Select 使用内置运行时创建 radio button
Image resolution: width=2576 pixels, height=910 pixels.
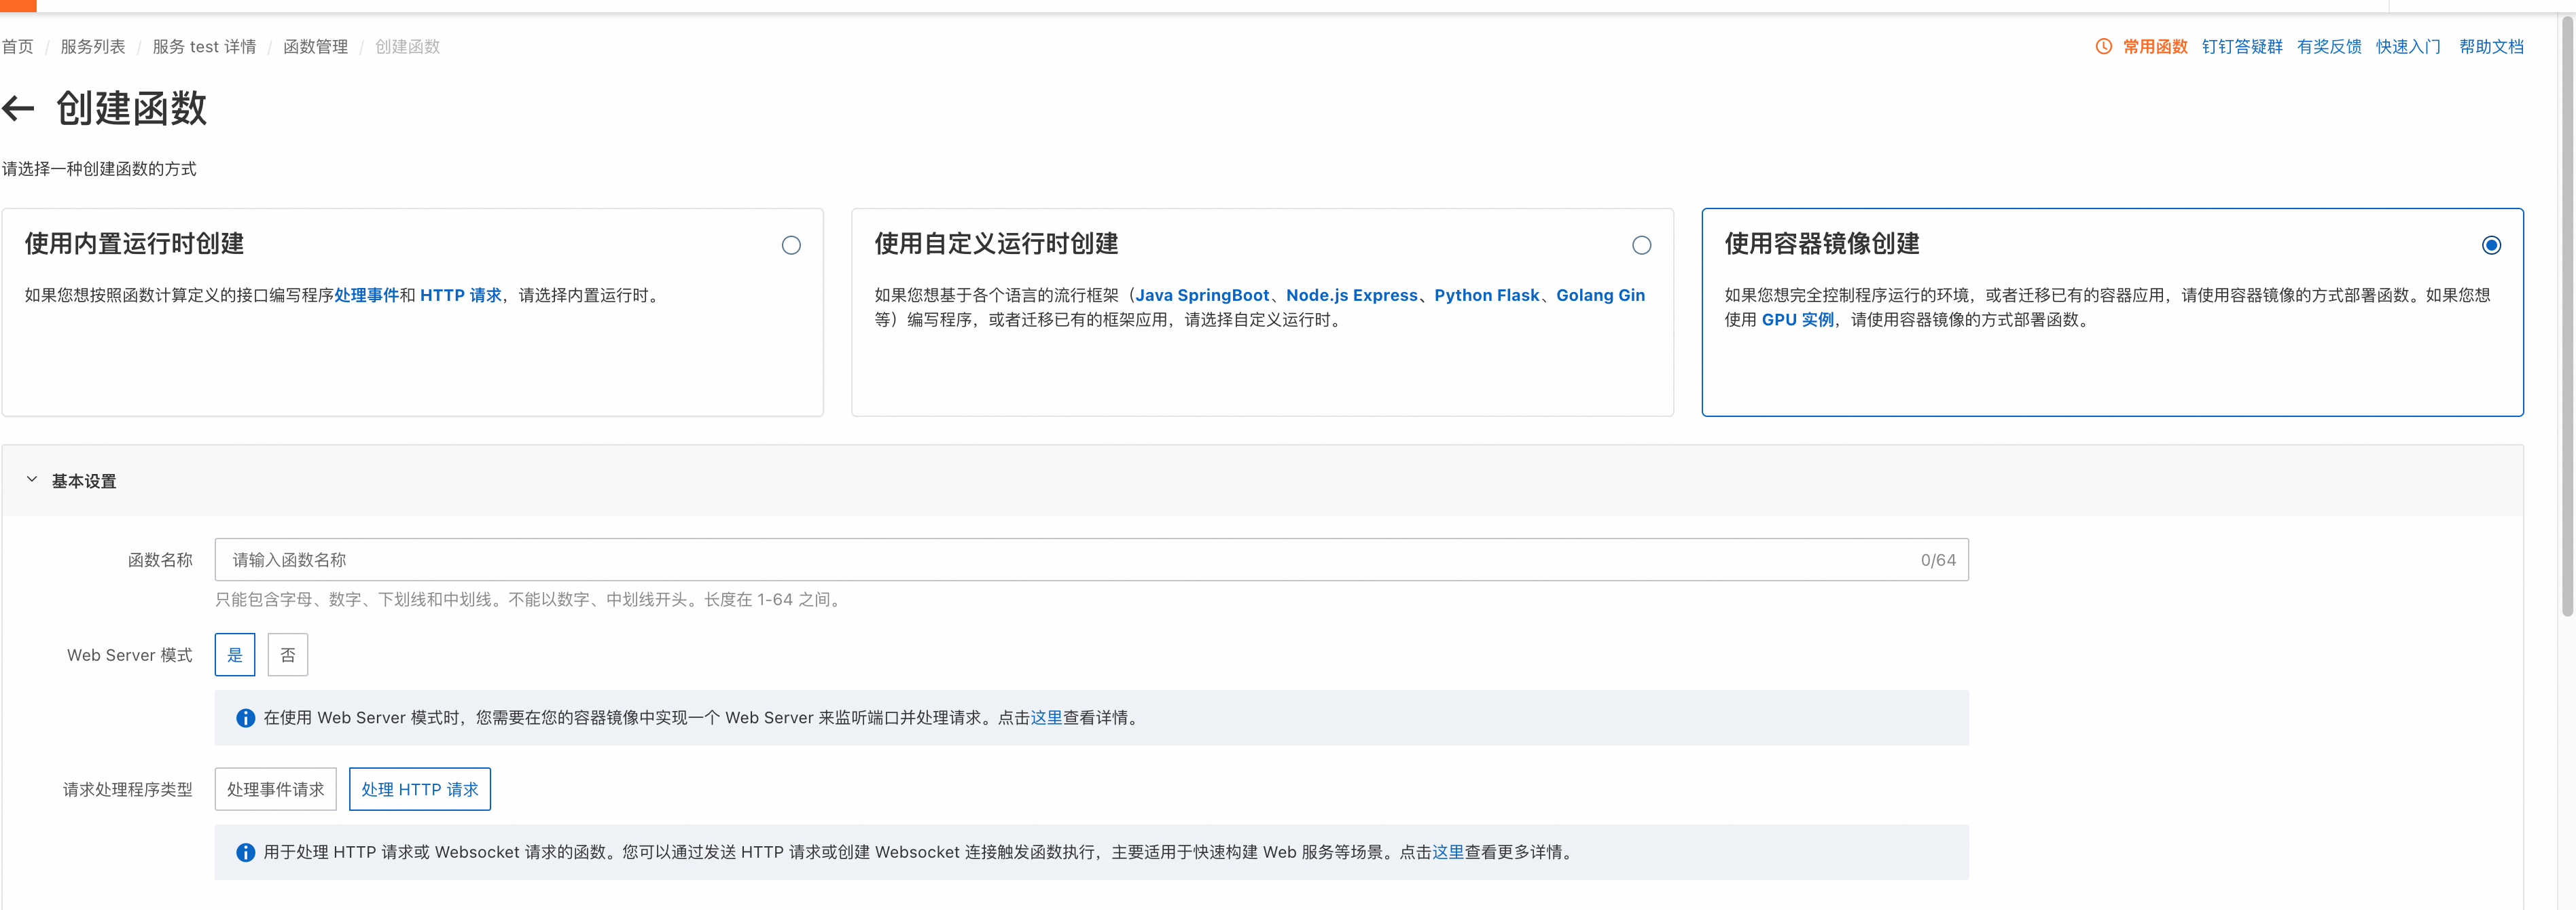click(791, 245)
